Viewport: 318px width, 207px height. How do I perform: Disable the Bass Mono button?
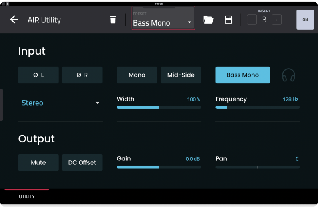[242, 75]
